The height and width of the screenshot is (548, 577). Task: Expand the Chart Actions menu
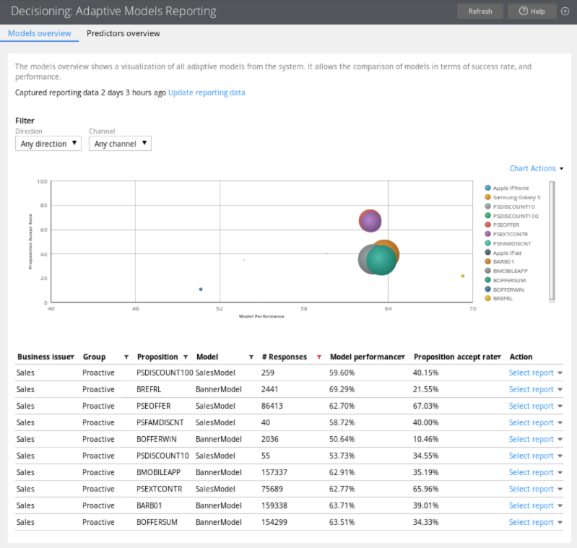536,168
